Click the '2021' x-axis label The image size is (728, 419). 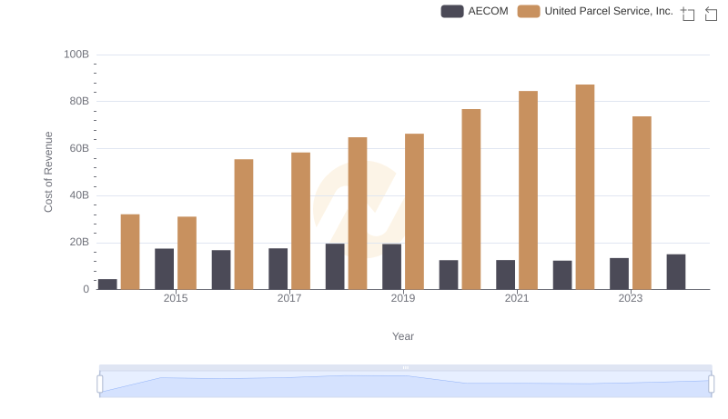517,298
